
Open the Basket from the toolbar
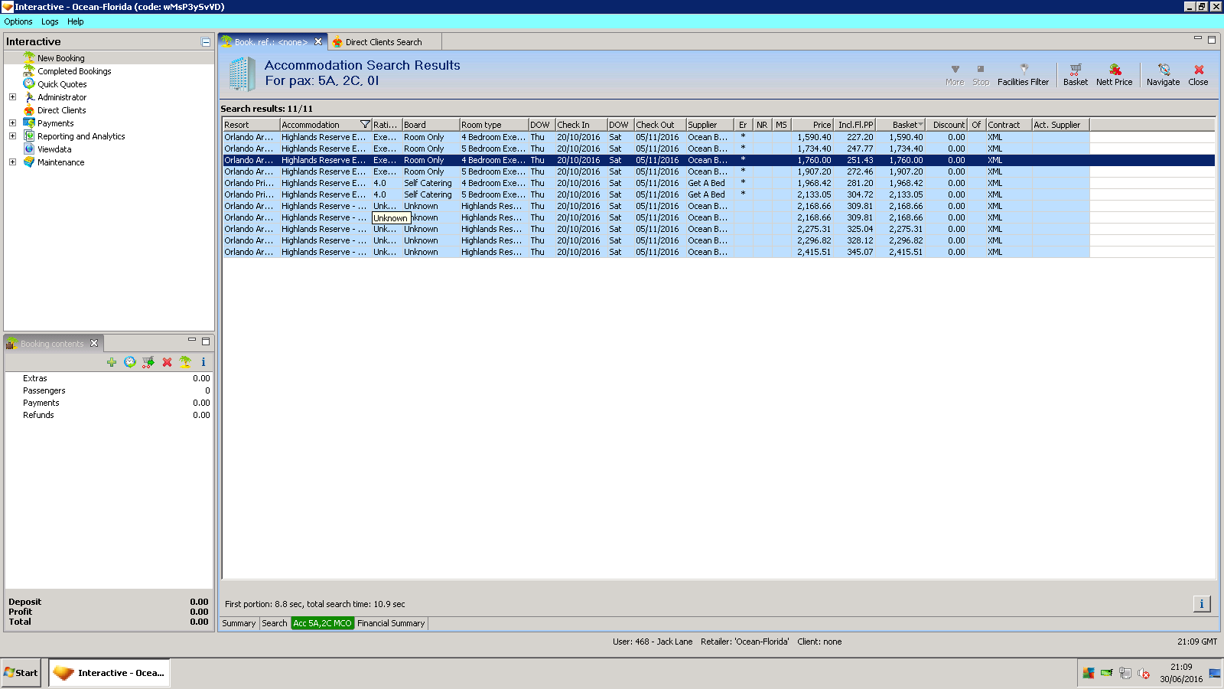1075,74
